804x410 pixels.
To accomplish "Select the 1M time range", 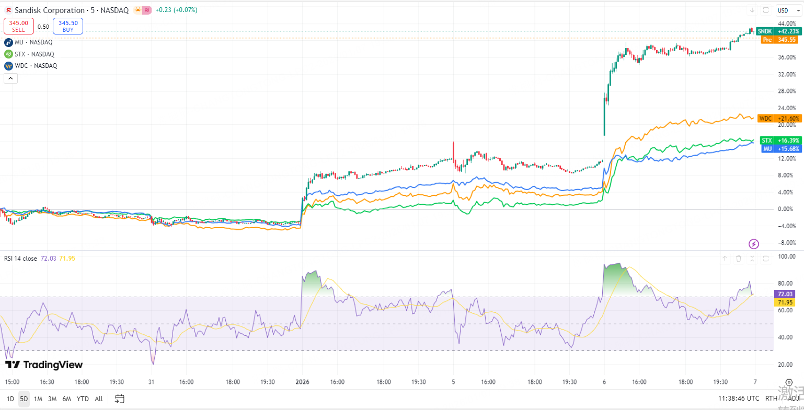I will tap(38, 399).
